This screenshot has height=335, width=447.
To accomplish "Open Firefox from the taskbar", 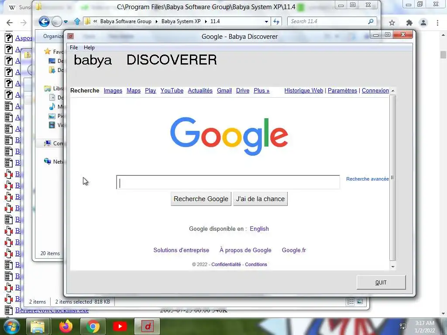I will pyautogui.click(x=65, y=326).
